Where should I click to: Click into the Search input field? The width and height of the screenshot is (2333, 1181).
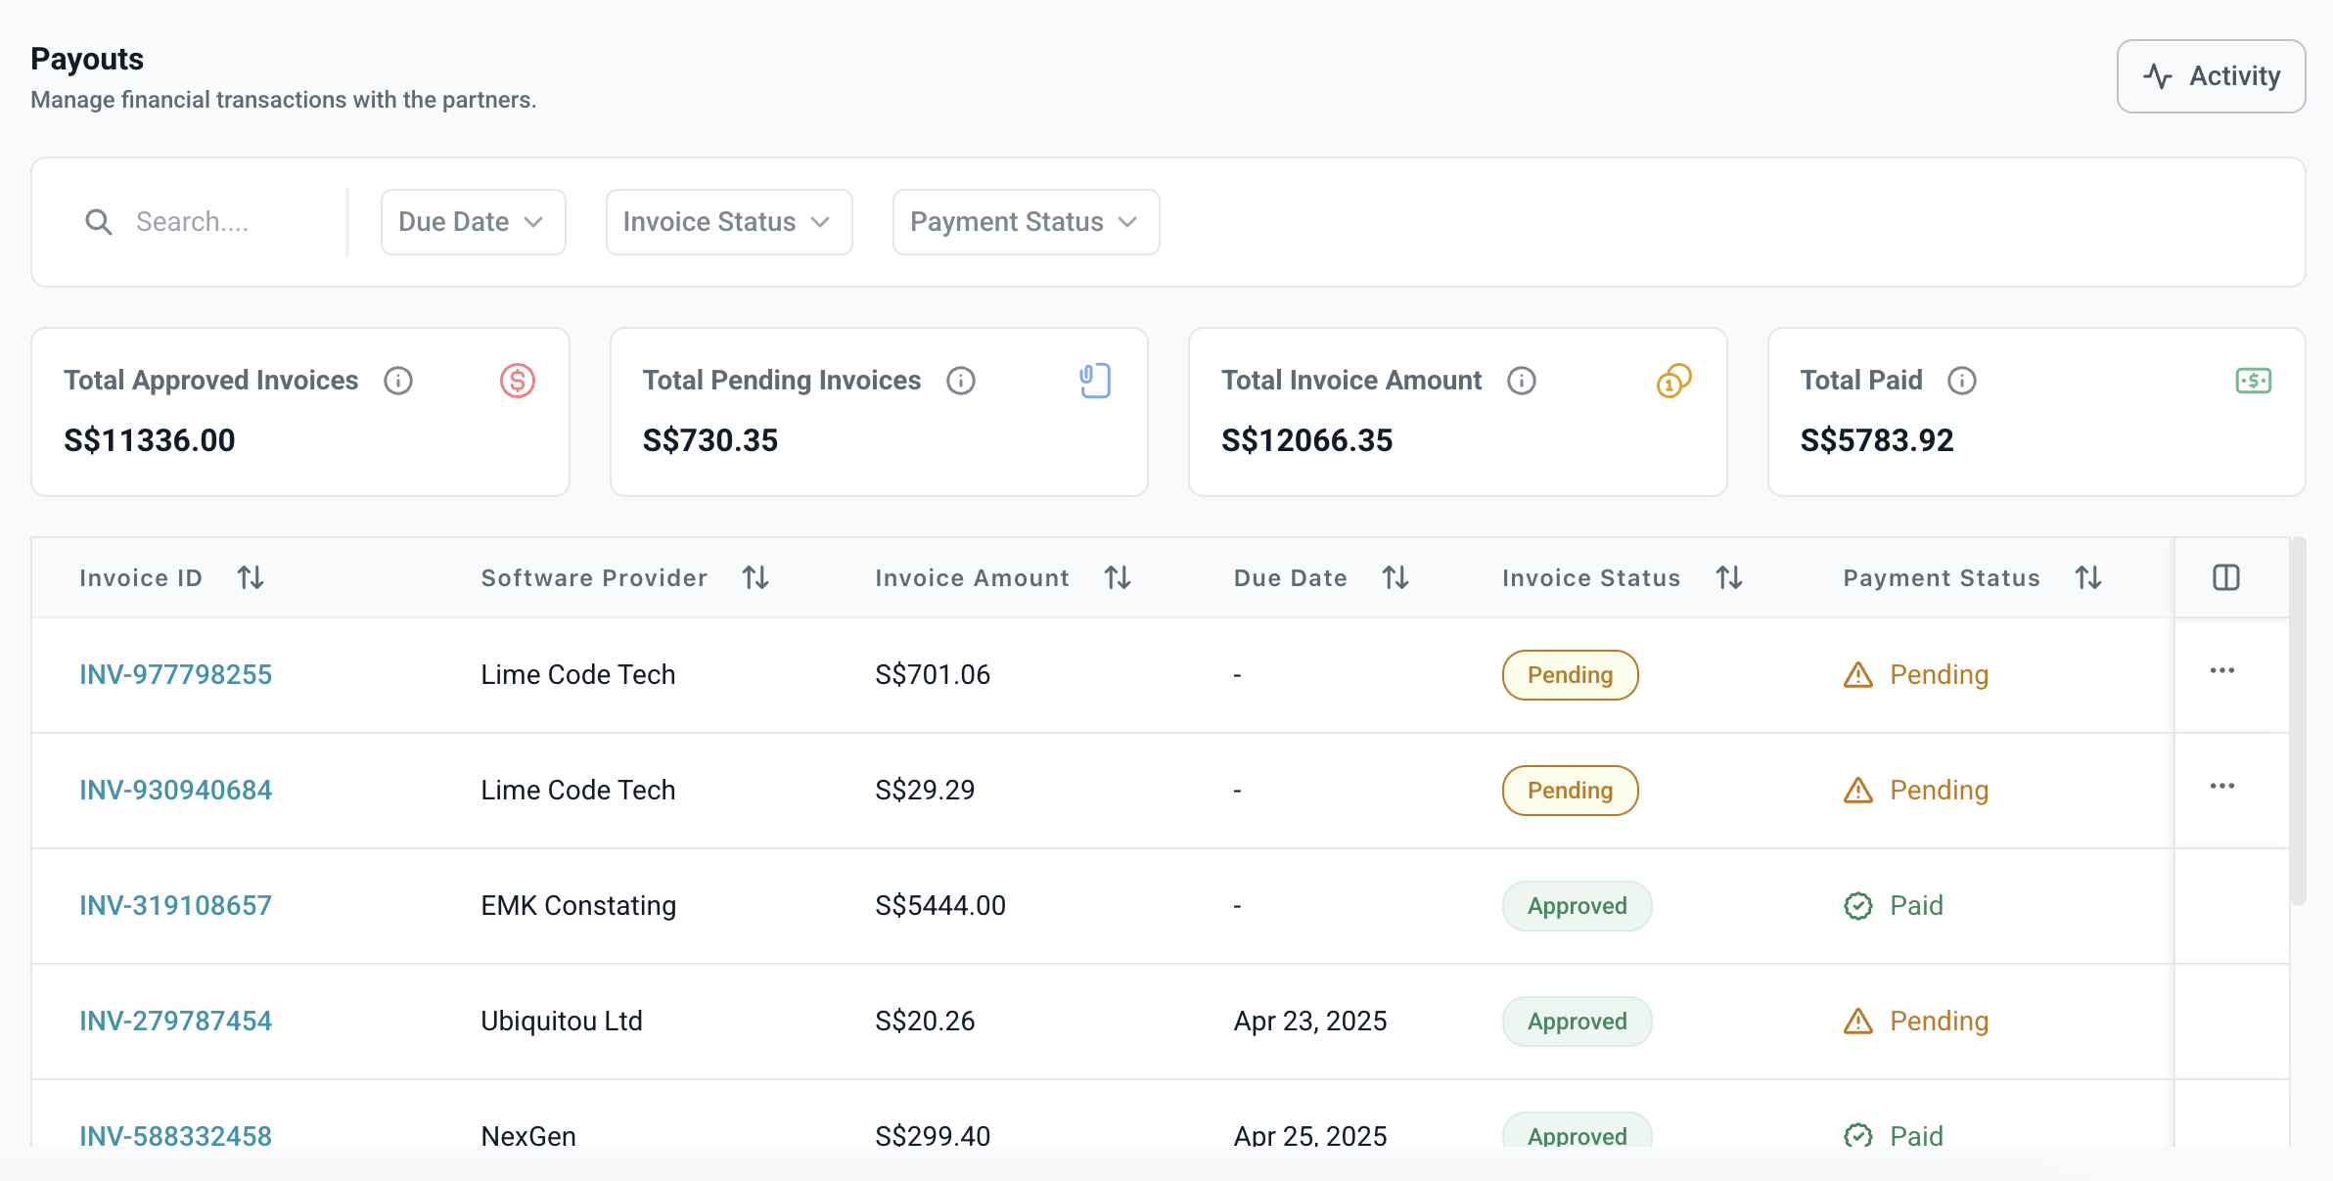(x=225, y=222)
